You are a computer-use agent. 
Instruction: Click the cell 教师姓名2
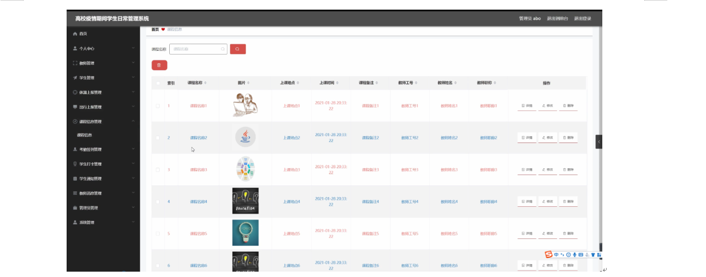click(x=449, y=138)
